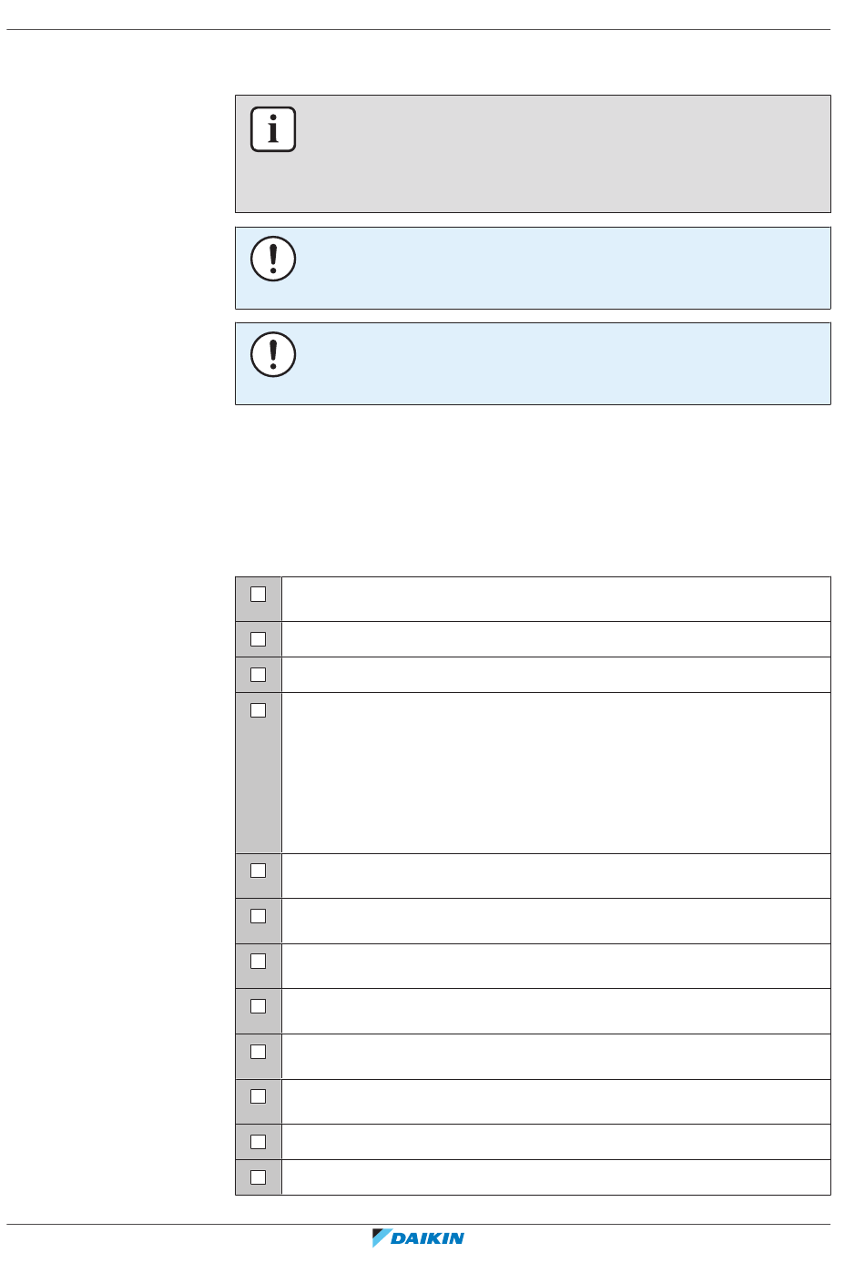865x1263 pixels.
Task: Tick the fifth checklist checkbox
Action: coord(259,871)
